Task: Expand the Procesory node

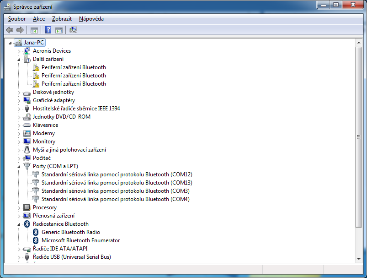Action: (19, 208)
